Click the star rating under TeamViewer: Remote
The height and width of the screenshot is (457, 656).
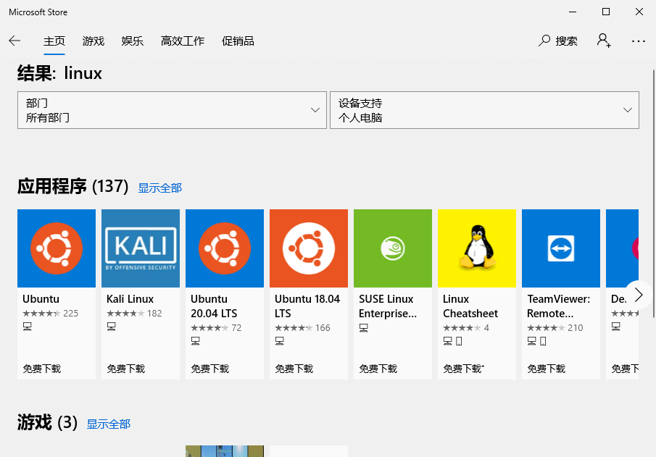click(x=546, y=328)
